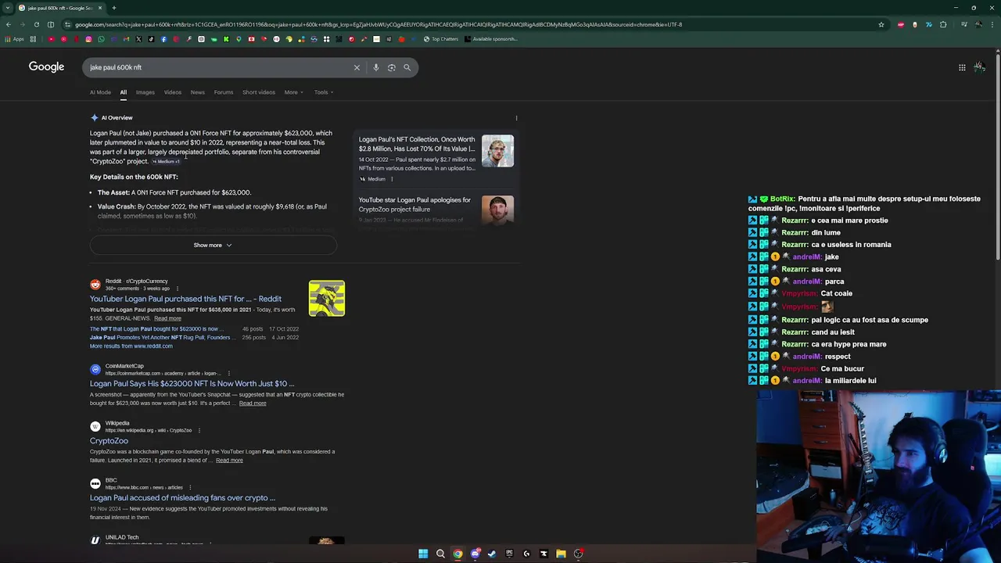Go back with the browser back arrow

pyautogui.click(x=8, y=24)
